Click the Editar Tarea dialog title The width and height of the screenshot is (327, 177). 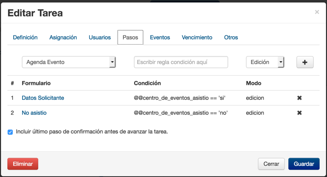click(35, 13)
